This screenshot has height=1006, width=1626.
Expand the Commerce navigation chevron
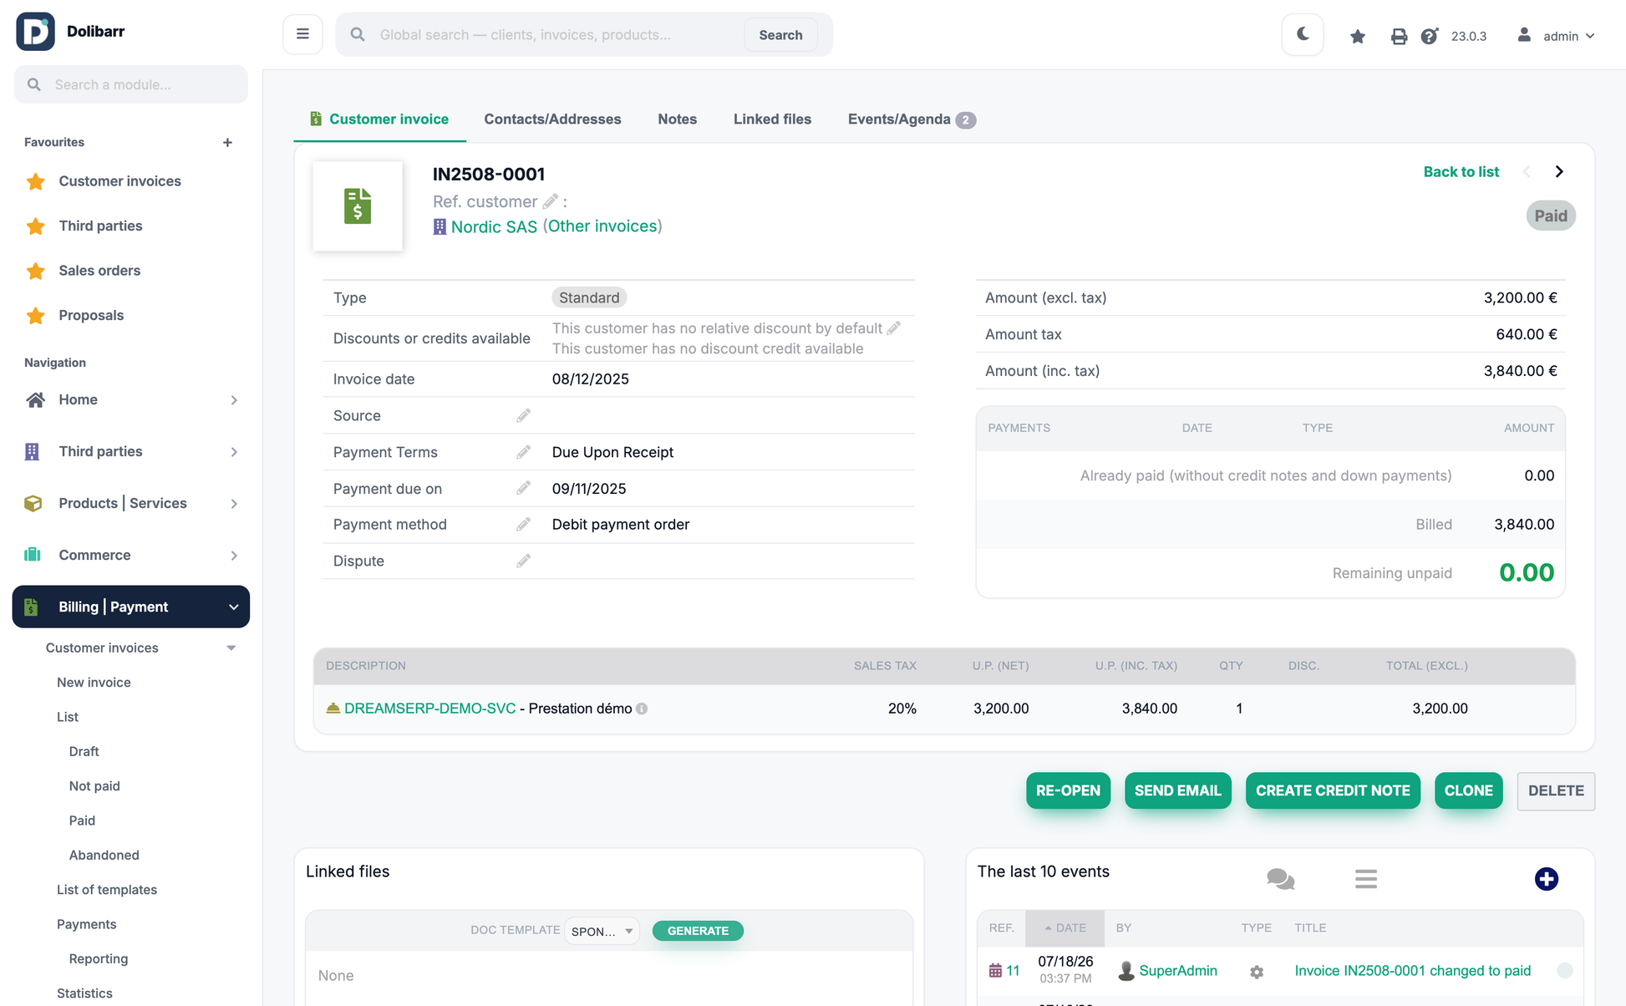234,556
